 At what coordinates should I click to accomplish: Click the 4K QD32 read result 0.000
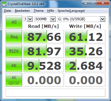point(43,80)
